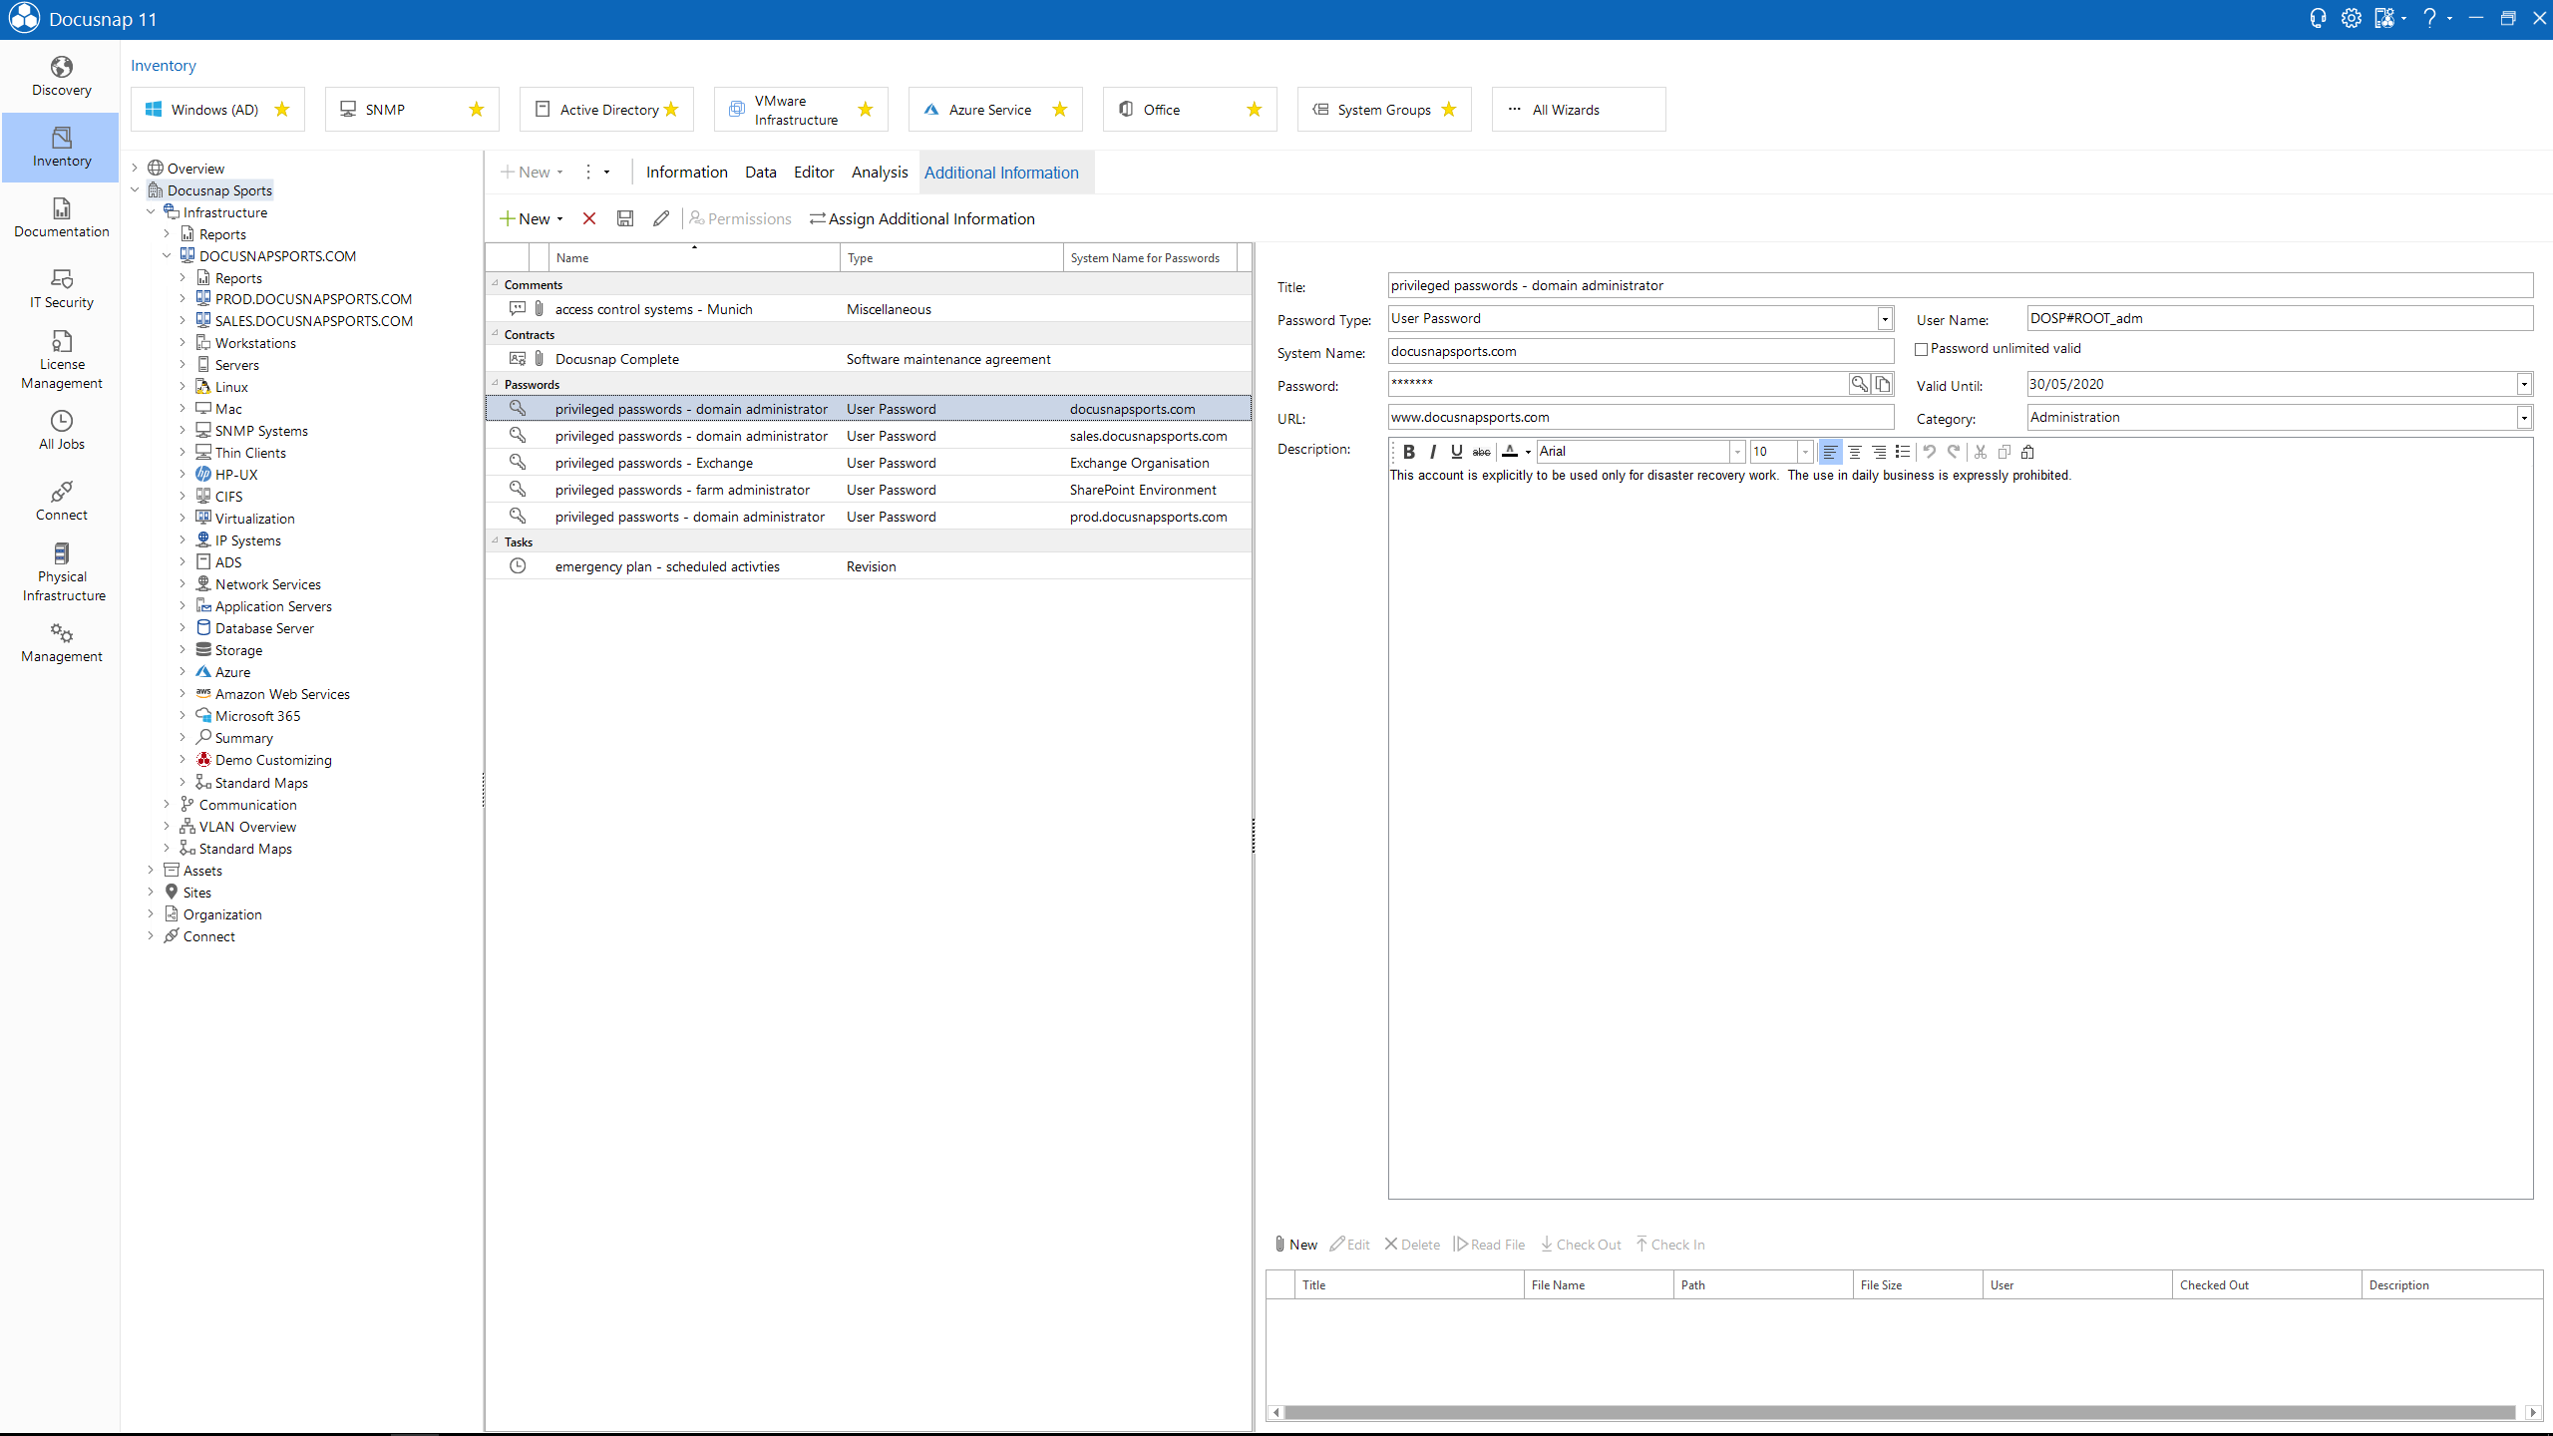Expand the Workstations tree node
The width and height of the screenshot is (2553, 1436).
(x=182, y=342)
